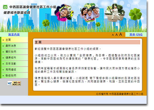
Task: Click the paragraph starting 健康是每個人最珍貴
Action: tap(87, 81)
